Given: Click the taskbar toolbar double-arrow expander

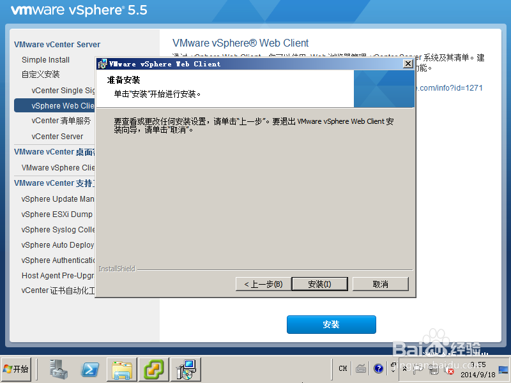Looking at the screenshot, I should pos(393,366).
